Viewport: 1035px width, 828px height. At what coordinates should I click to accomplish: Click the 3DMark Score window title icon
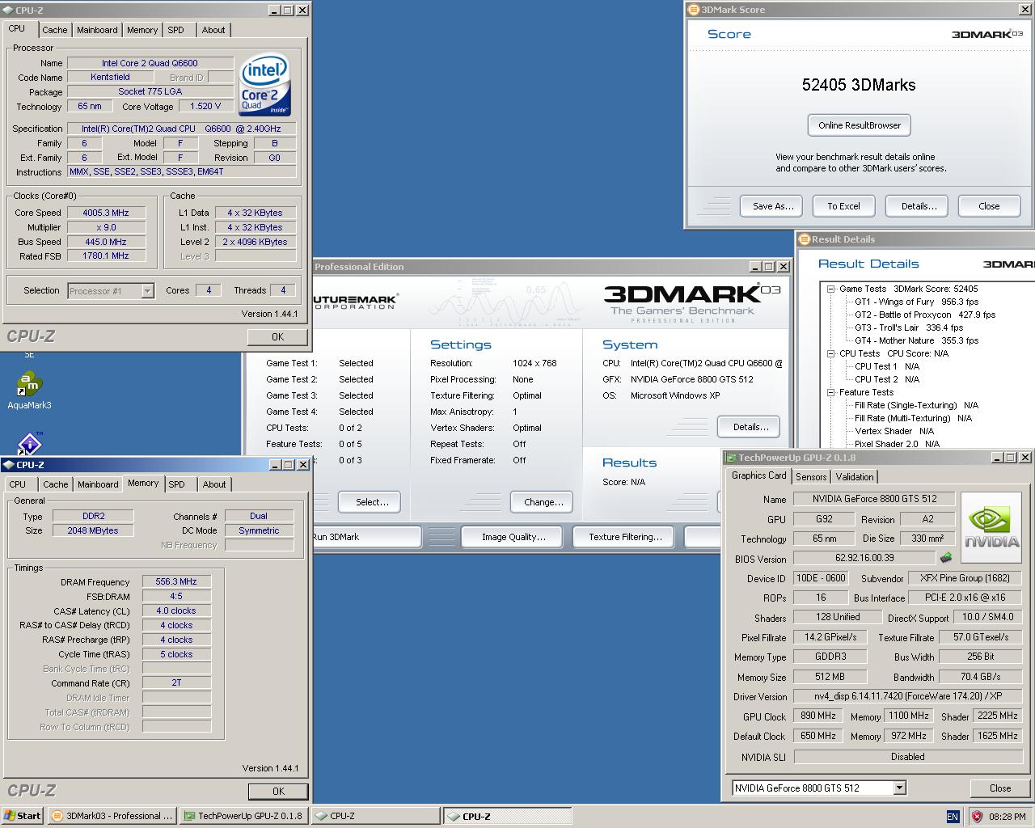693,10
